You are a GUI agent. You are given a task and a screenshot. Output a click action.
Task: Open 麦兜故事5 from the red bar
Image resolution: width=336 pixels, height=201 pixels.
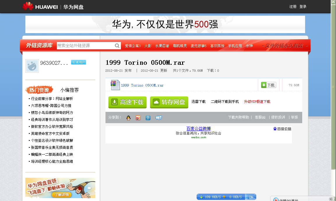click(198, 46)
